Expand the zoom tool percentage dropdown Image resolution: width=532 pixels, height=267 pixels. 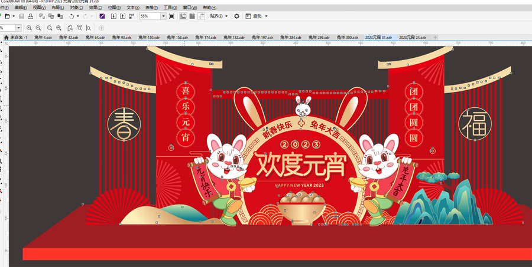tap(19, 28)
